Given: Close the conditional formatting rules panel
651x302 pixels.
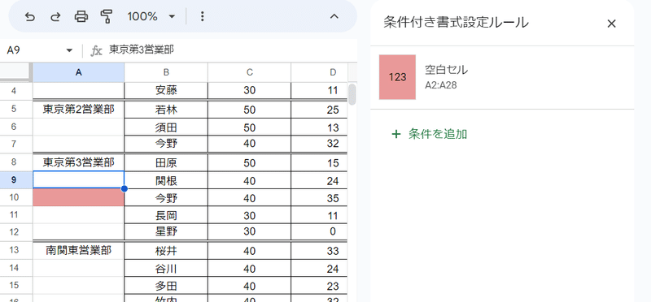Looking at the screenshot, I should click(611, 24).
